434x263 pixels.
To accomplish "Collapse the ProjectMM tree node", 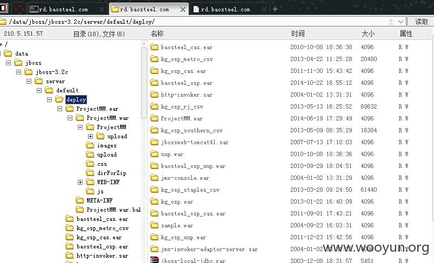I will 80,127.
